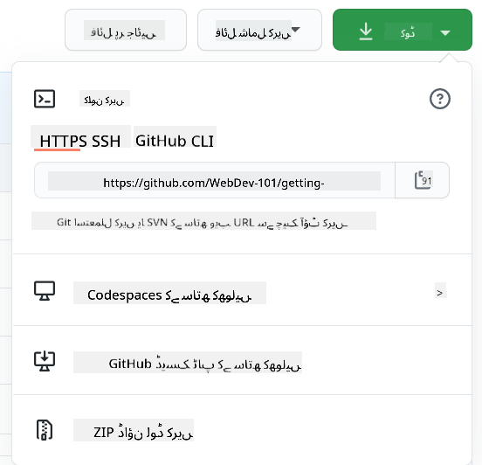Click the Go to file button
This screenshot has height=465, width=482.
126,30
